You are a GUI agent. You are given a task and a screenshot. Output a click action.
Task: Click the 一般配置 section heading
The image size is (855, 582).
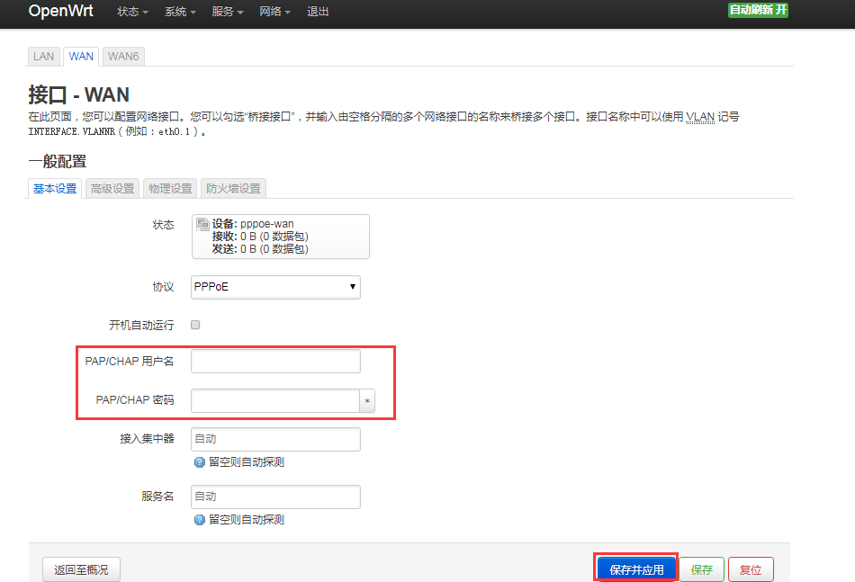click(58, 161)
